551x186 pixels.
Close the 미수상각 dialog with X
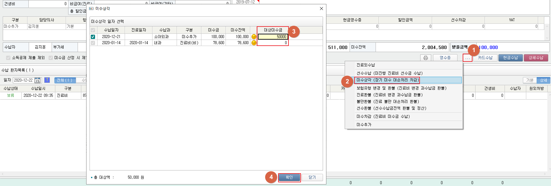(321, 9)
